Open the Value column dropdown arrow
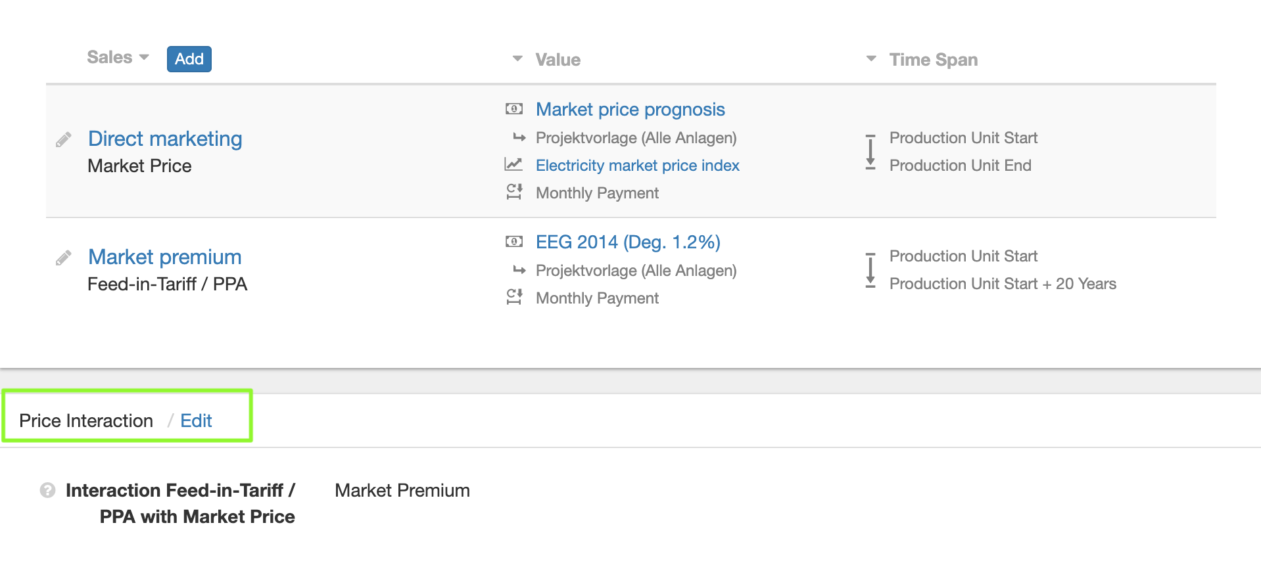This screenshot has height=565, width=1261. click(x=517, y=59)
